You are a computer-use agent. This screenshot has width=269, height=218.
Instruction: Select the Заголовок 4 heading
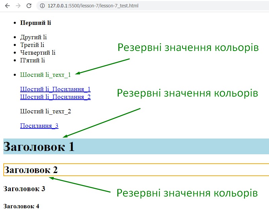coord(21,206)
